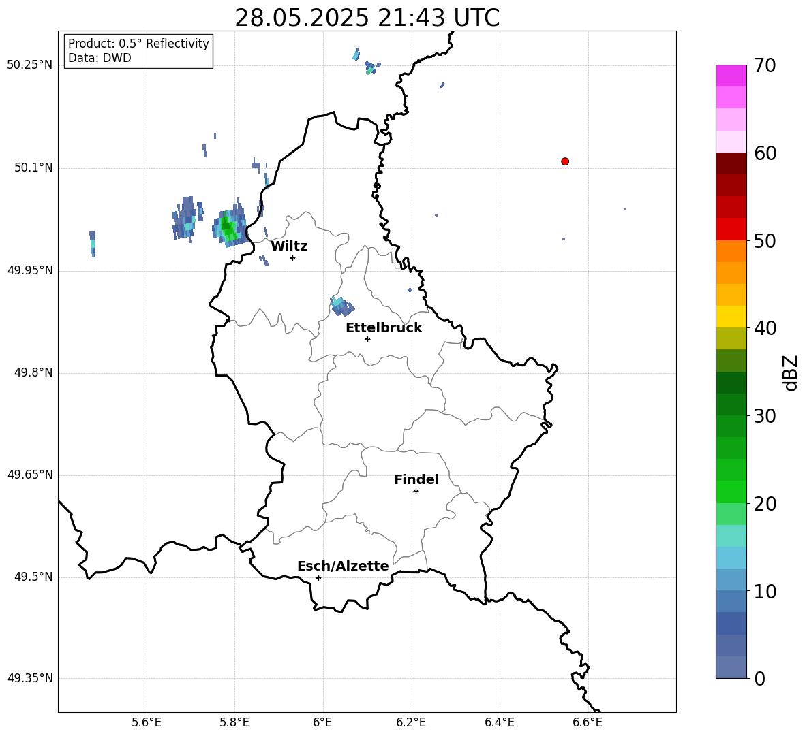This screenshot has width=807, height=736.
Task: Click the 6°E longitude label
Action: tap(322, 722)
